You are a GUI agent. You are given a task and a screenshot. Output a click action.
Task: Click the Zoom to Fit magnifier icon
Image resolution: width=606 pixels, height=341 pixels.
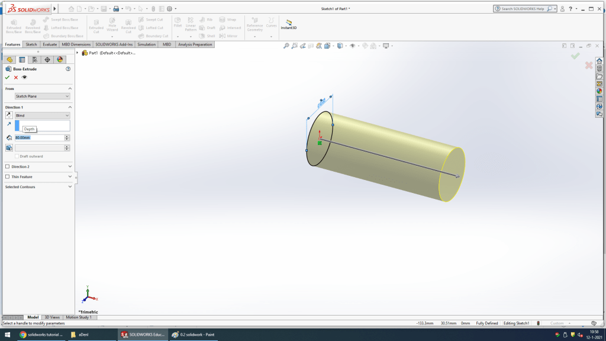pyautogui.click(x=286, y=46)
